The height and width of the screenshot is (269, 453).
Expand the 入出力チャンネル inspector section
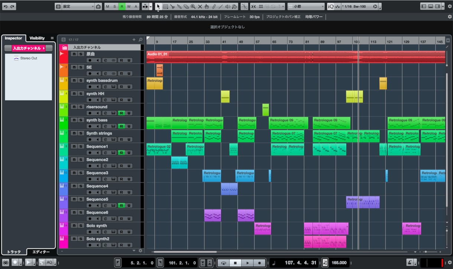coord(28,48)
